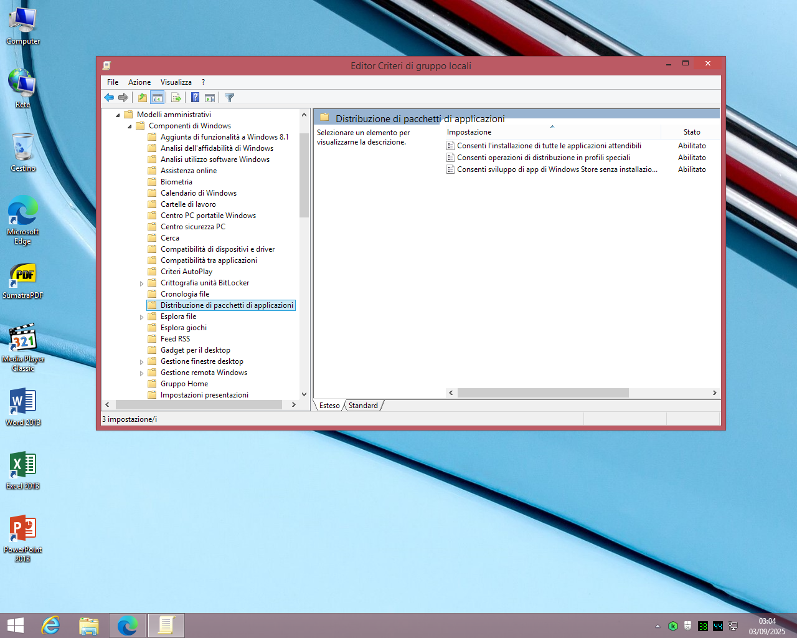
Task: Click the horizontal scrollbar in settings list
Action: point(542,393)
